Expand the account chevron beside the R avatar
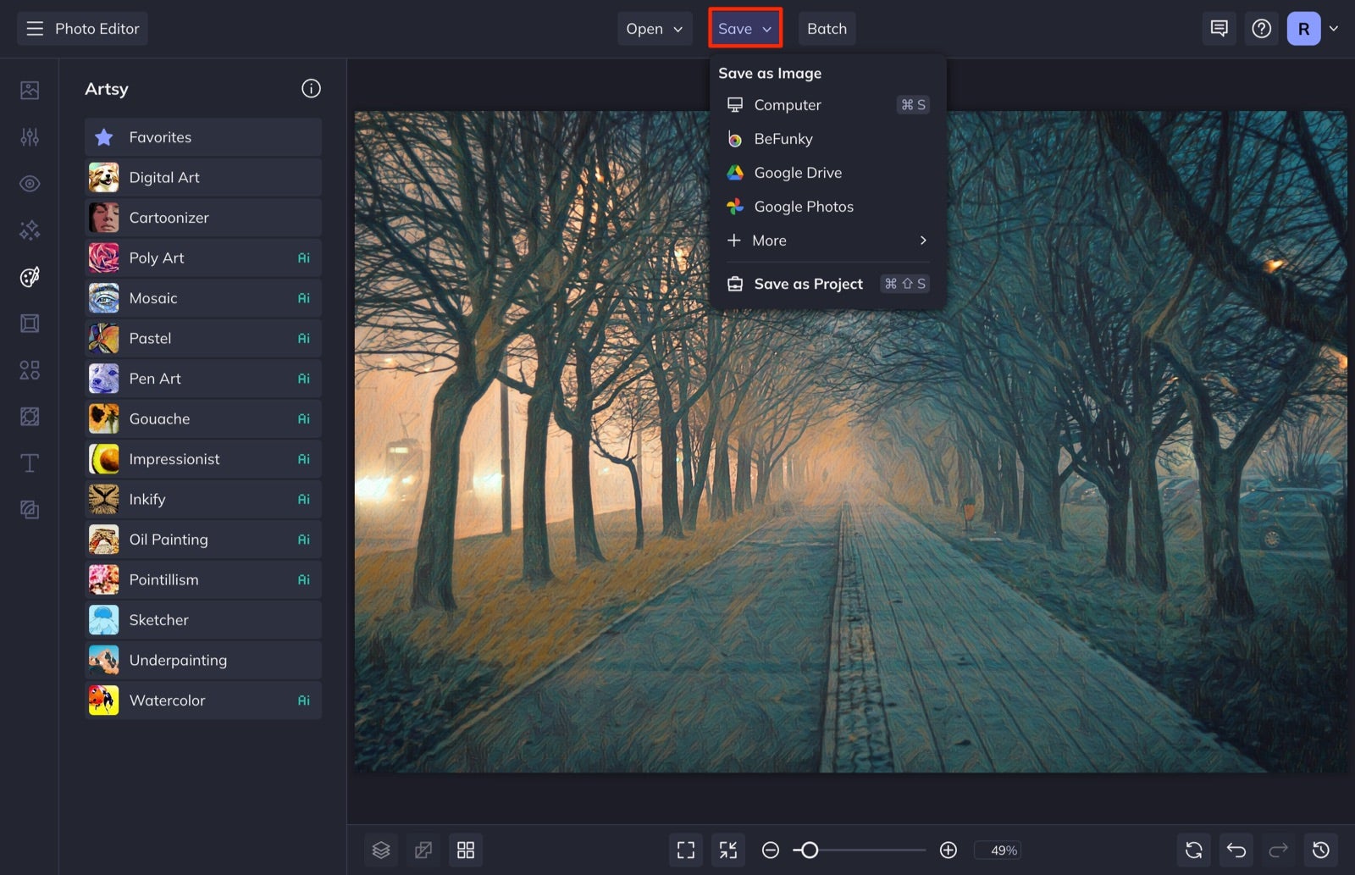This screenshot has height=875, width=1355. pos(1336,28)
